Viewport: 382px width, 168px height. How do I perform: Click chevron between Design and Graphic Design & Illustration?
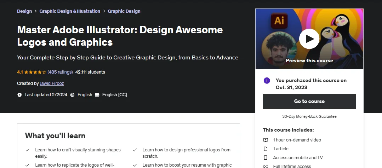point(35,11)
